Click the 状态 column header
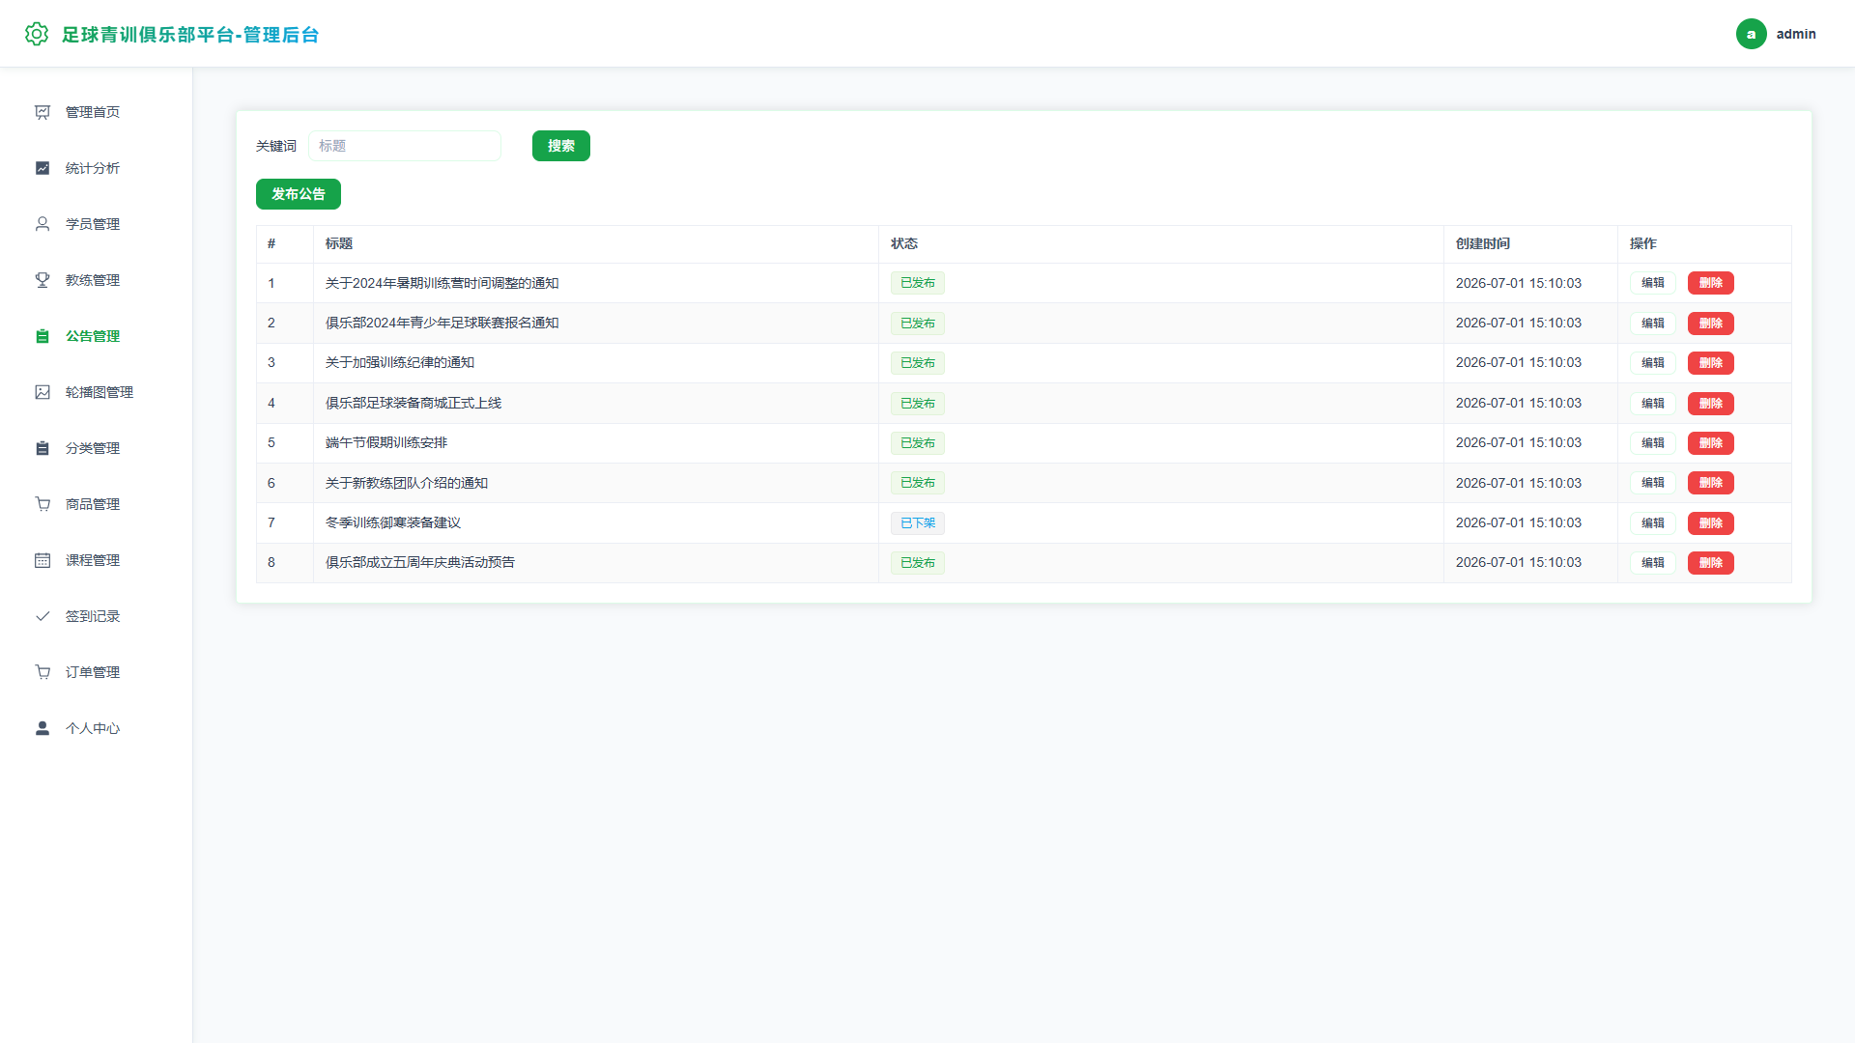The height and width of the screenshot is (1043, 1855). pyautogui.click(x=904, y=243)
